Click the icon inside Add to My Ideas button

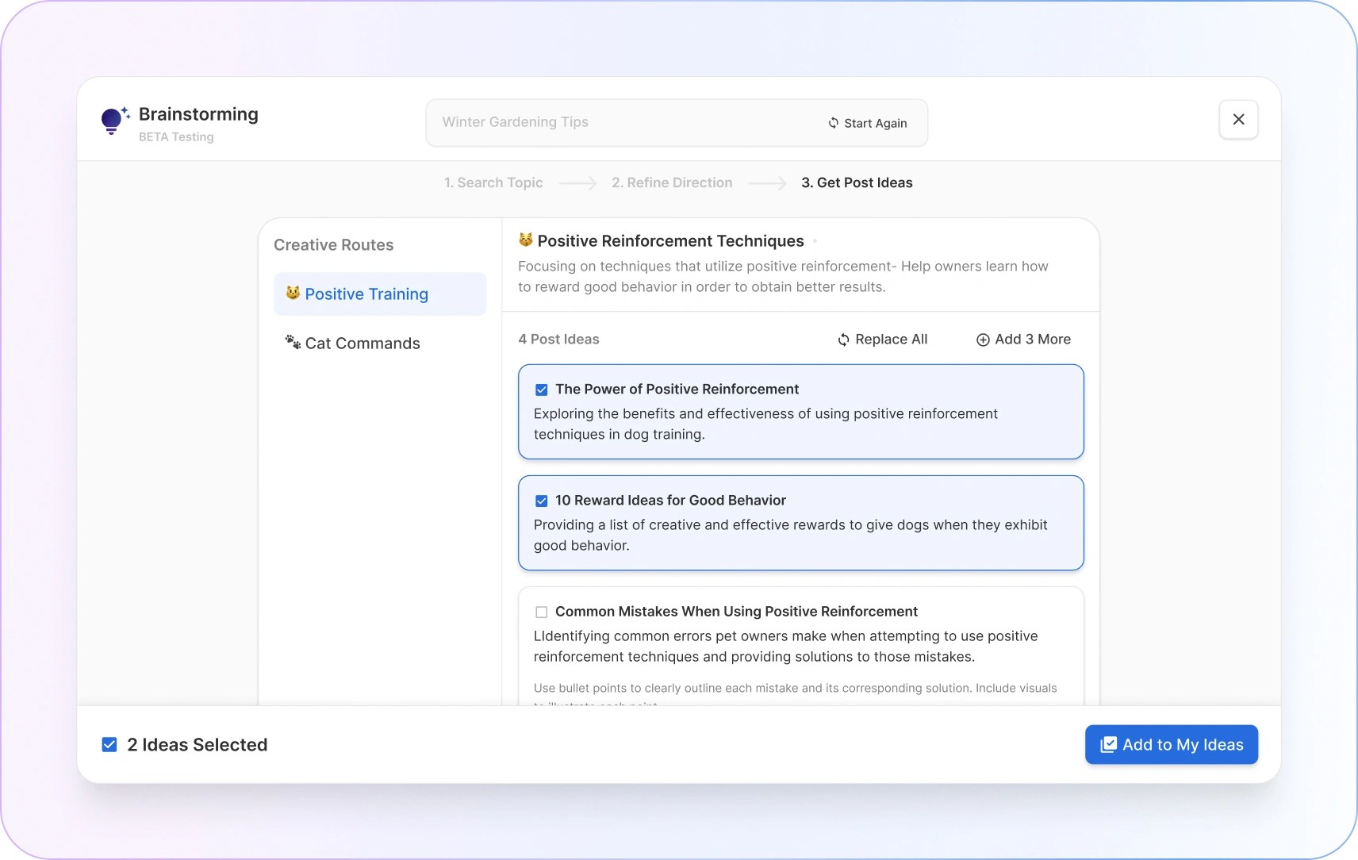[1108, 744]
